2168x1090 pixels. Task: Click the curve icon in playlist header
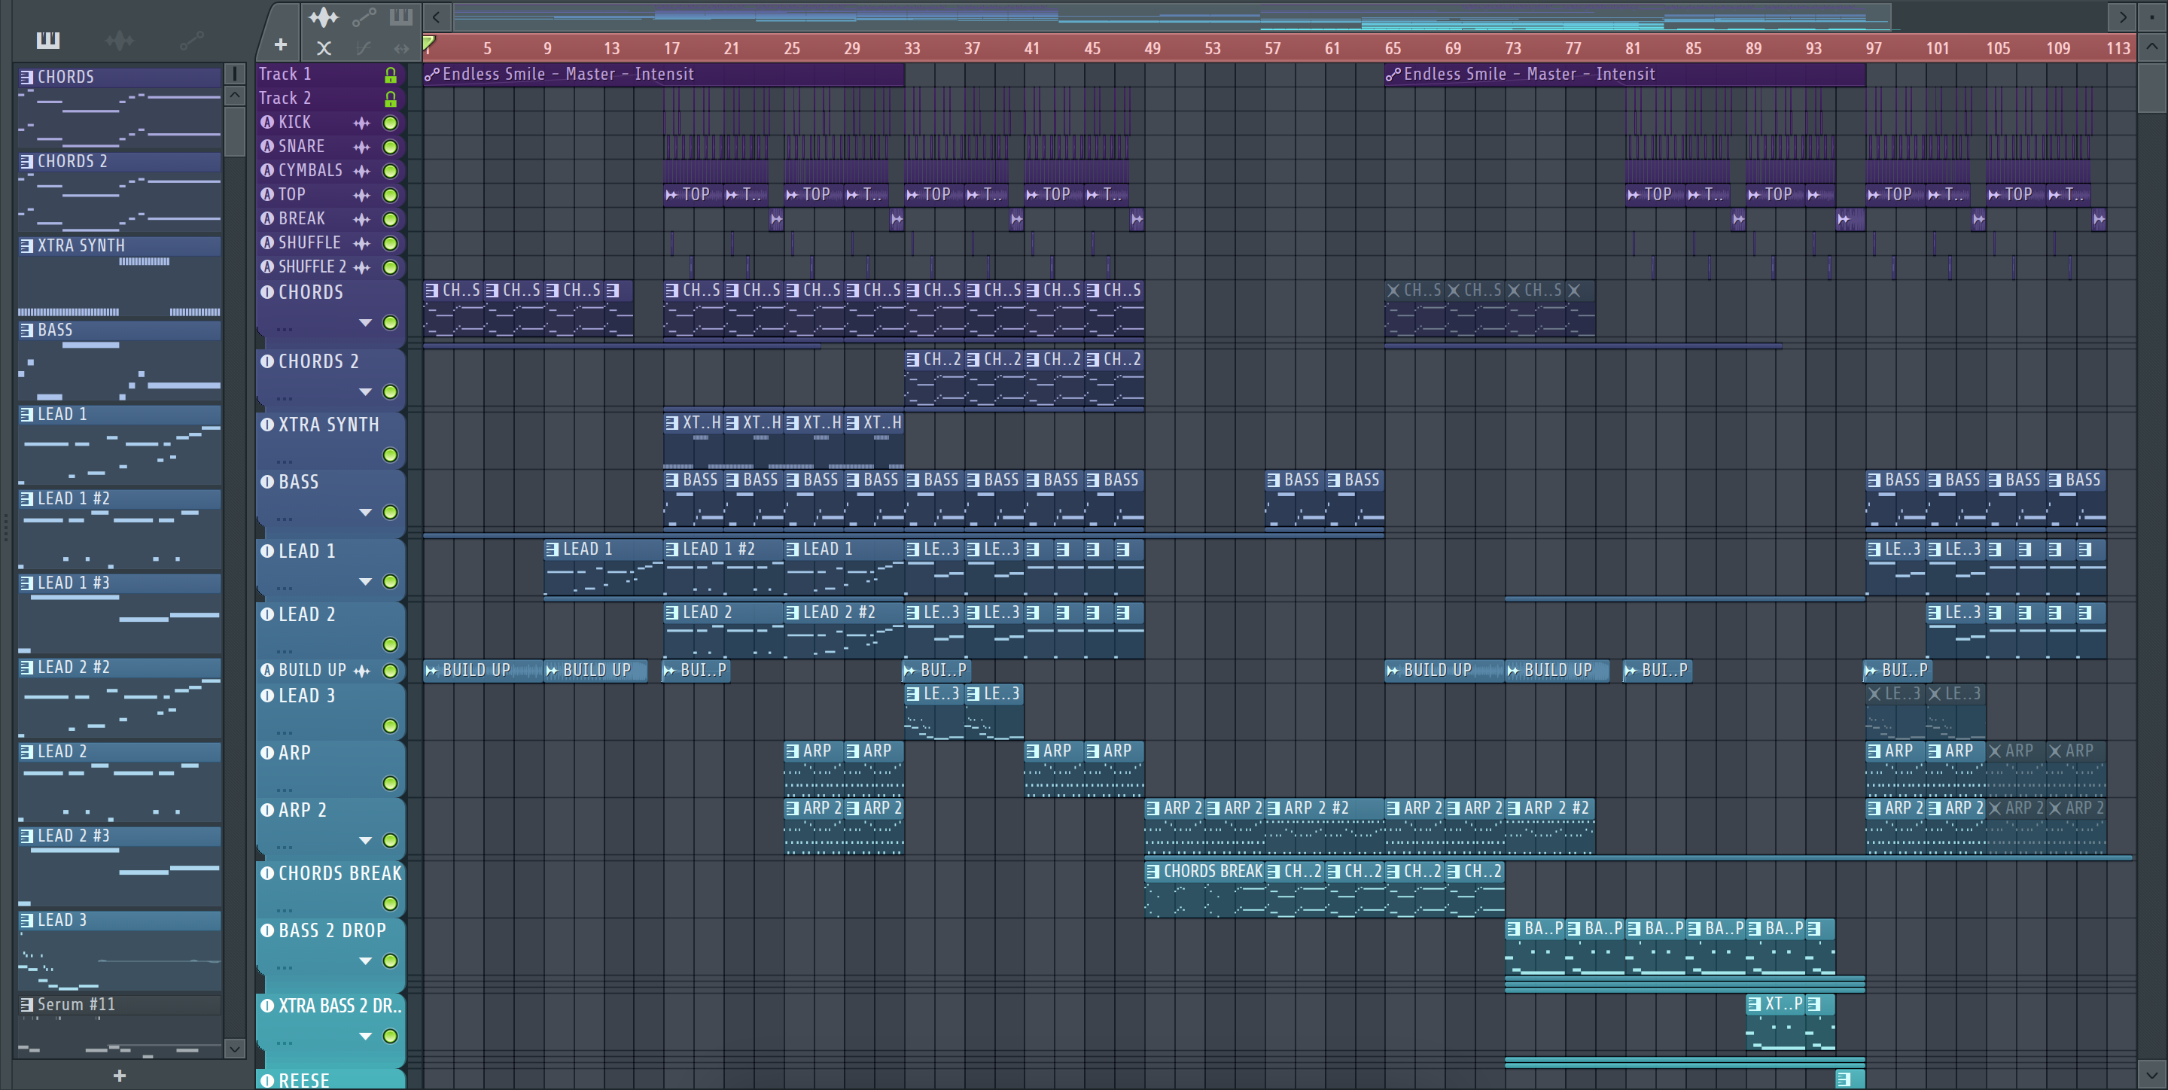coord(363,48)
